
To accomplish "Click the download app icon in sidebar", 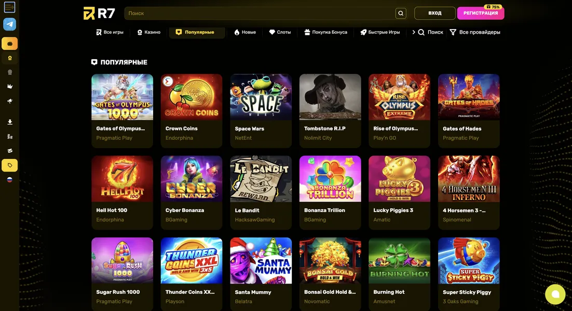I will (x=10, y=122).
